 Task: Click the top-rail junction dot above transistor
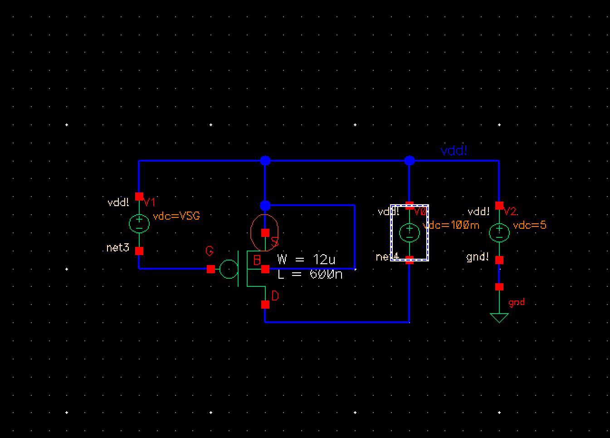[265, 160]
